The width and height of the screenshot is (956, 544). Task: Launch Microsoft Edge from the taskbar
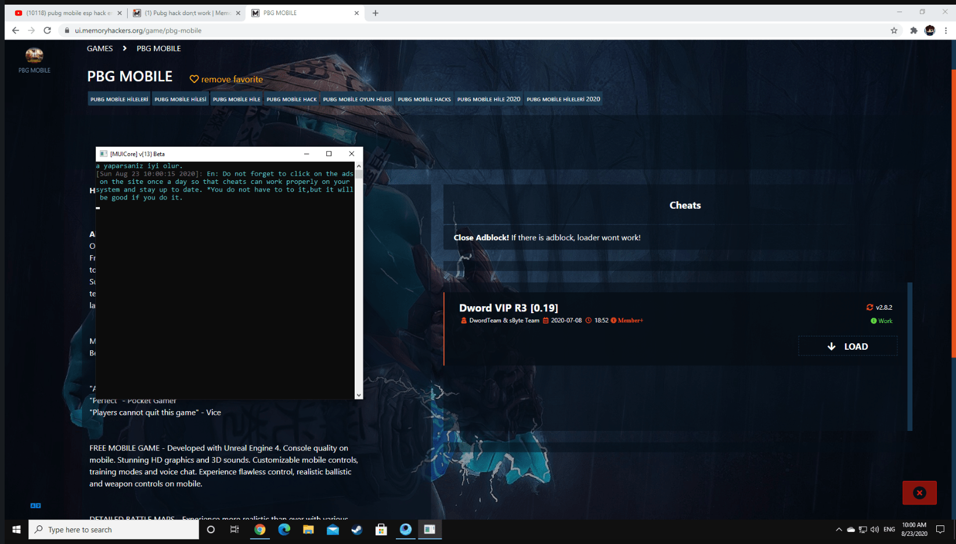coord(284,530)
